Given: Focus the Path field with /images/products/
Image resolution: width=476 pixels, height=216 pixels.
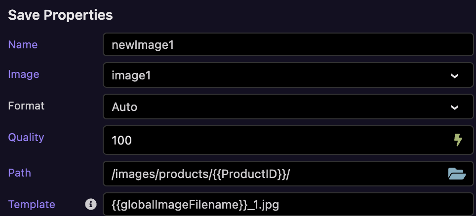Looking at the screenshot, I should (288, 174).
